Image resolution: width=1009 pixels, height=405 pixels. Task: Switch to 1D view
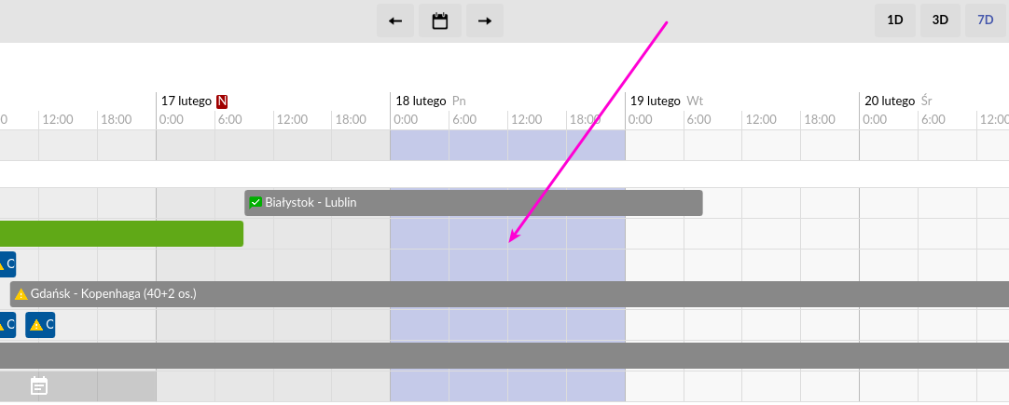[895, 20]
